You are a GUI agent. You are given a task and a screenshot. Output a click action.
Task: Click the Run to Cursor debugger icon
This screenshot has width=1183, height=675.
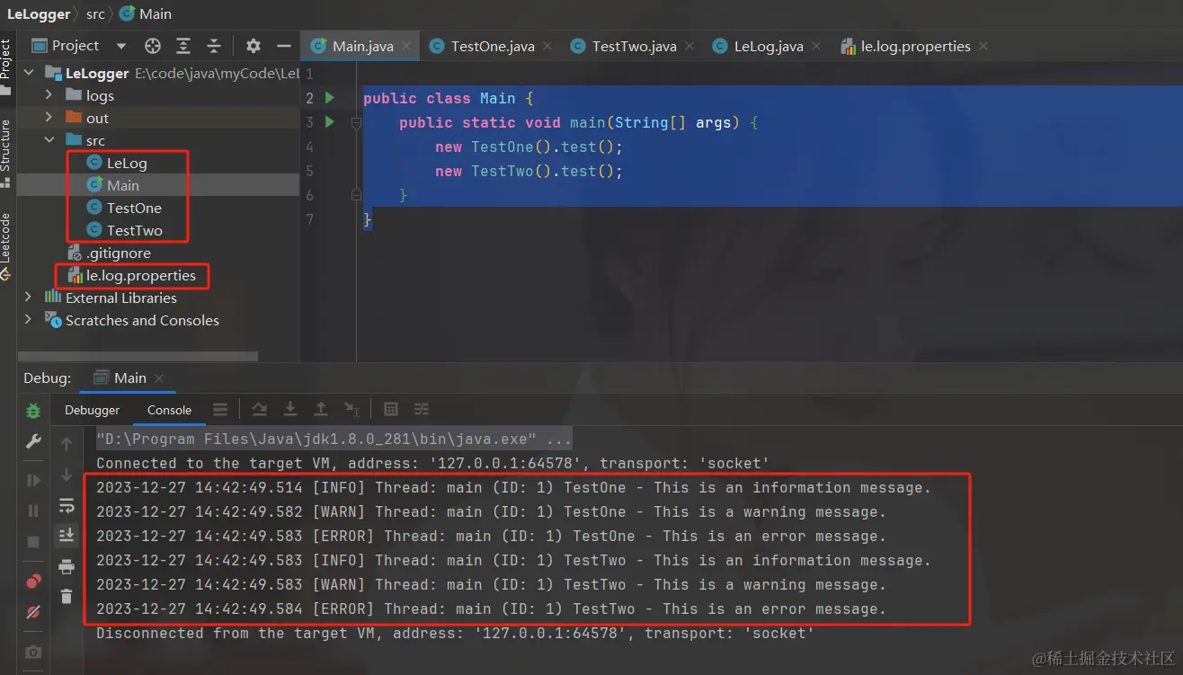pos(351,410)
